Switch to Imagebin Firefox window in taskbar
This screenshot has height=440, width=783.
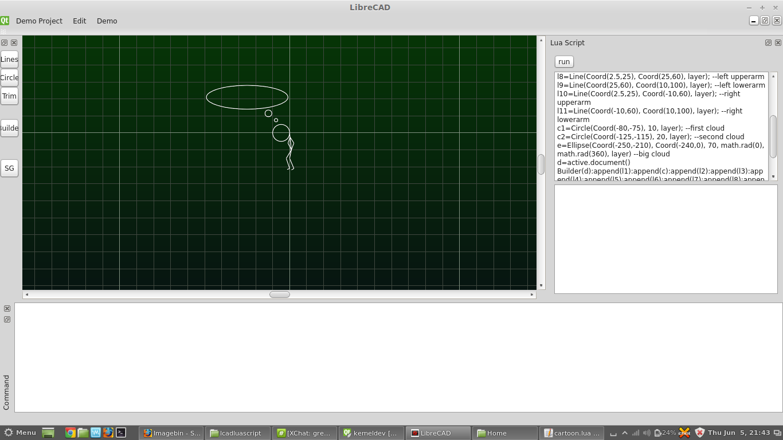171,433
